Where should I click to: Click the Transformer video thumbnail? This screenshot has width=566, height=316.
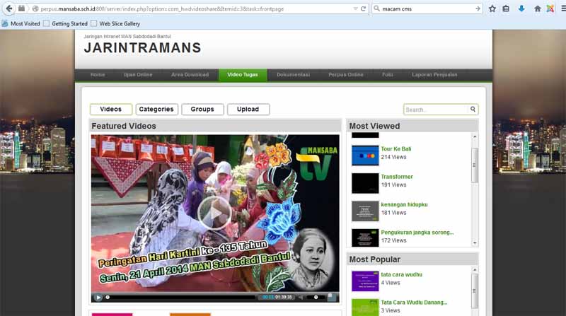tap(365, 183)
